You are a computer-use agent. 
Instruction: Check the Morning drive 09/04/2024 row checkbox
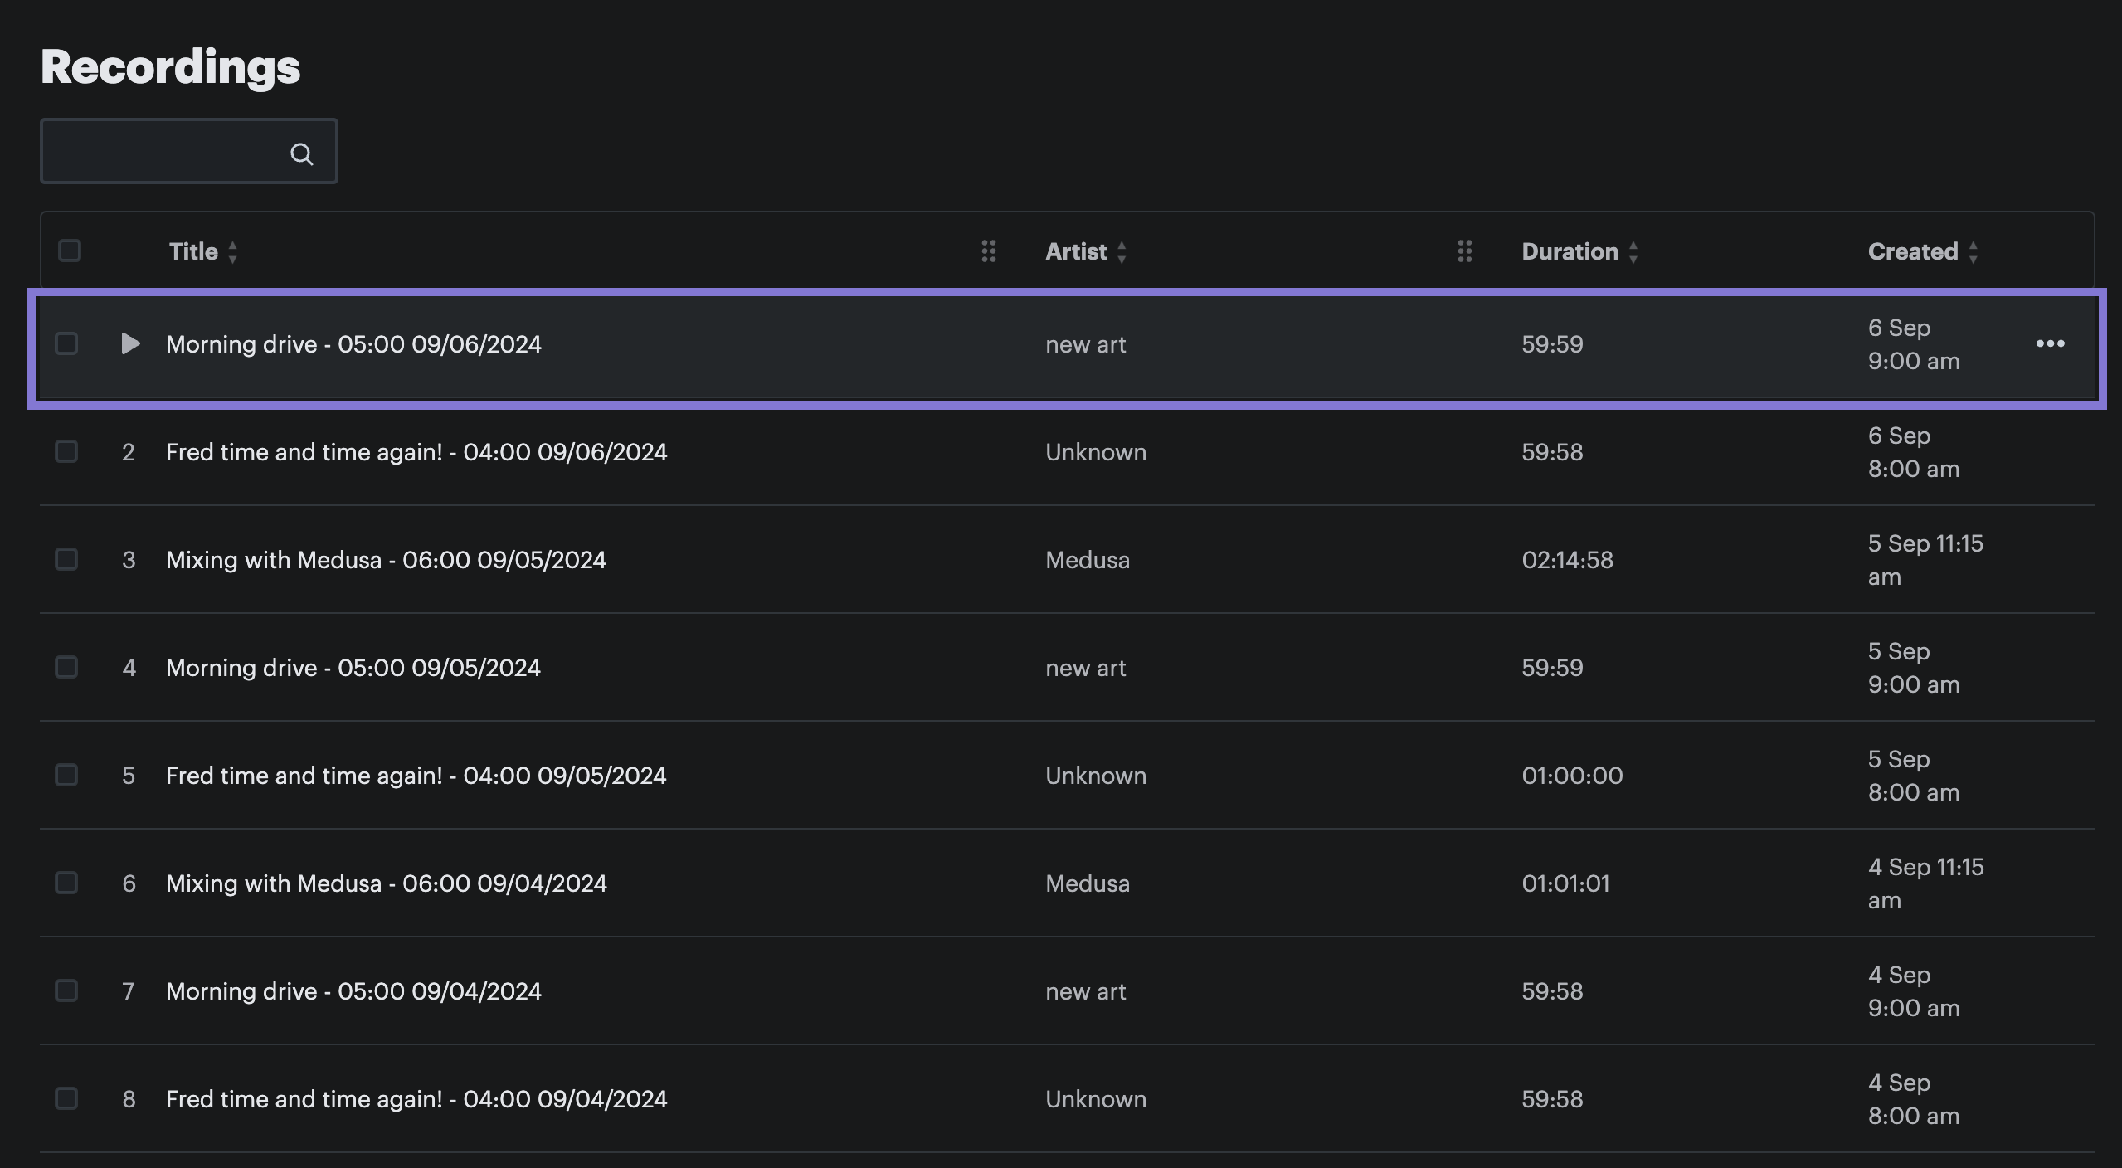coord(66,990)
